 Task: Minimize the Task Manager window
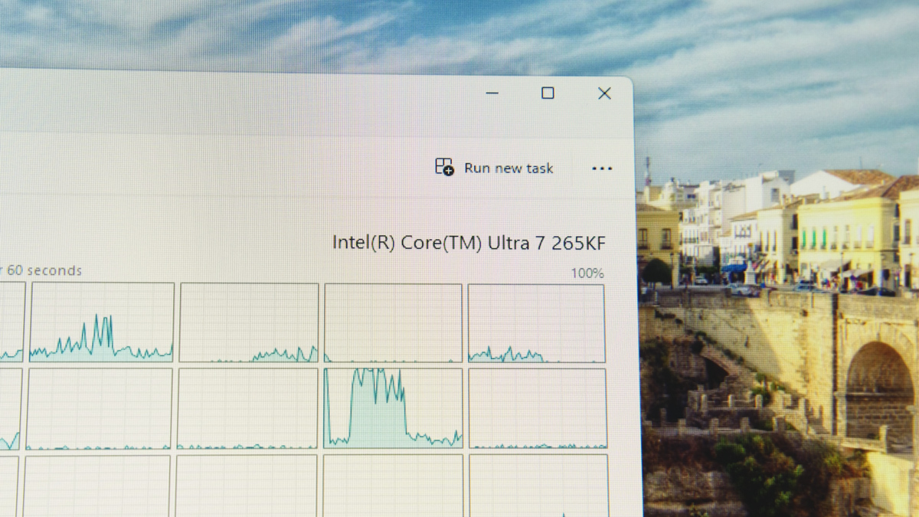click(492, 93)
